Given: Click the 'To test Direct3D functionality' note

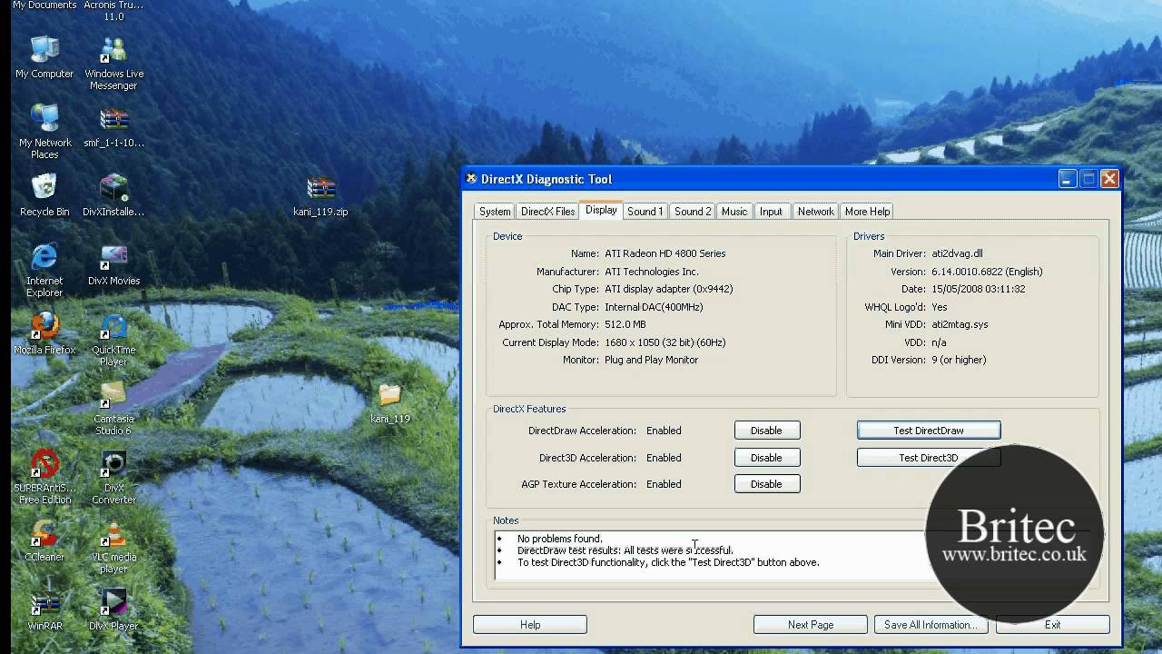Looking at the screenshot, I should click(x=668, y=562).
